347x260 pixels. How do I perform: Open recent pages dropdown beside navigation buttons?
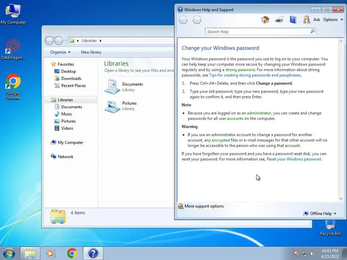65,41
